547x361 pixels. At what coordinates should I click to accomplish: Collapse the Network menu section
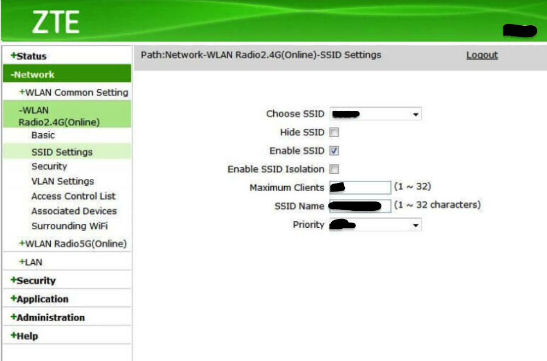tap(67, 74)
